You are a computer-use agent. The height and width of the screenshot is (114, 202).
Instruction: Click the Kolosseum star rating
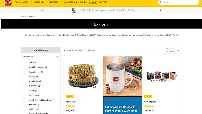(x=70, y=106)
